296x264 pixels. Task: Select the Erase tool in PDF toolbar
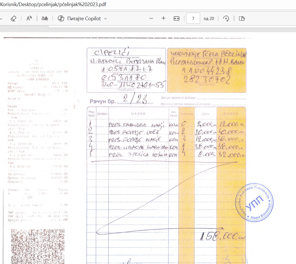pos(13,19)
